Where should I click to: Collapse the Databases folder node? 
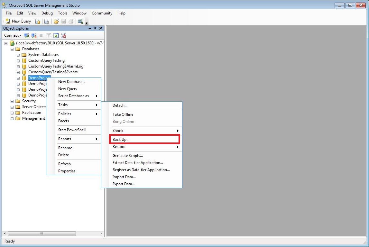pos(12,49)
